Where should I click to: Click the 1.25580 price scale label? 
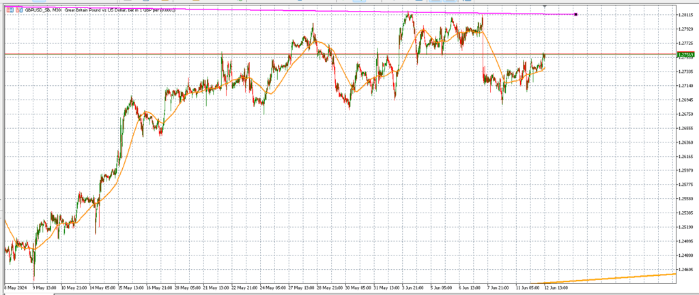click(x=685, y=198)
